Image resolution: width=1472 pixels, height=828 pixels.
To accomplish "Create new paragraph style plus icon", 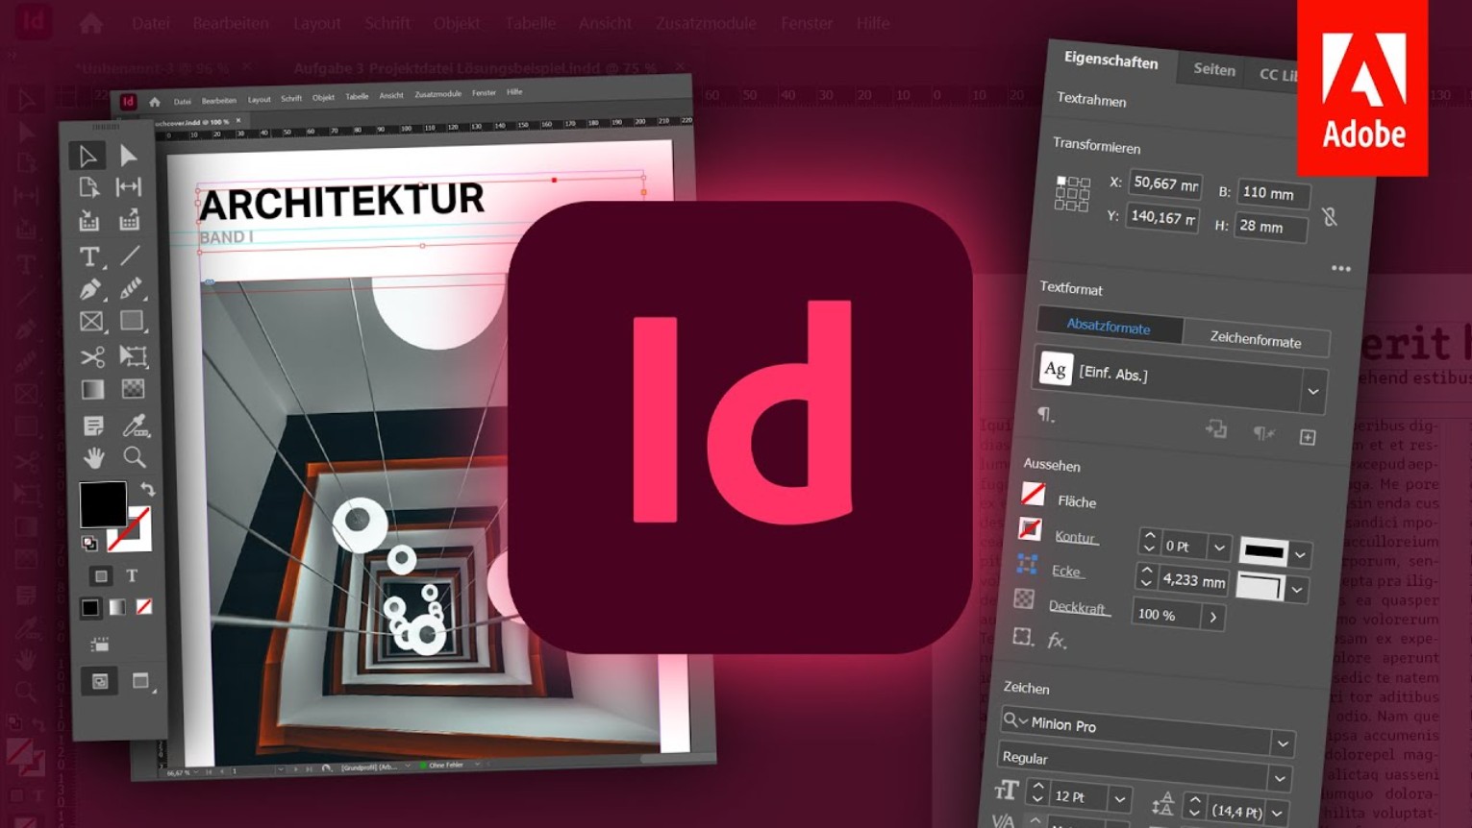I will pos(1308,437).
